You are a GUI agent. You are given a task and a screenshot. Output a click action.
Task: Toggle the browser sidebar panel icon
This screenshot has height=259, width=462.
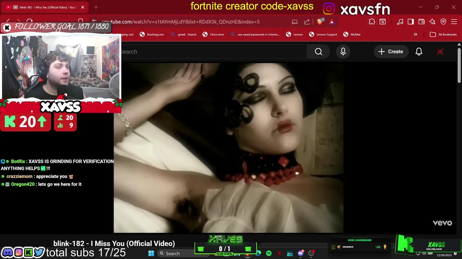pyautogui.click(x=410, y=22)
